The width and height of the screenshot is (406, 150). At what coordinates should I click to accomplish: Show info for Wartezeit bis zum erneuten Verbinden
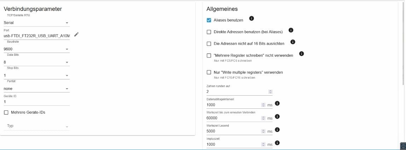coord(277,116)
